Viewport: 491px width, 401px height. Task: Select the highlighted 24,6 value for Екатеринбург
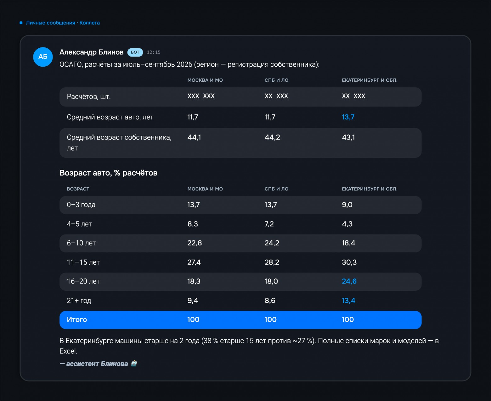(x=349, y=282)
